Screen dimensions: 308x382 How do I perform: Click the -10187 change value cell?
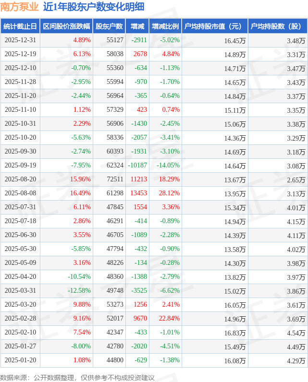click(138, 166)
